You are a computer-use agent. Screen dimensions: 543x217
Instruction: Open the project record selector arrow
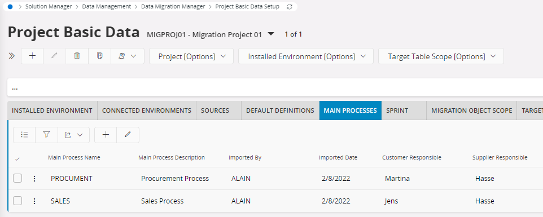[x=271, y=34]
